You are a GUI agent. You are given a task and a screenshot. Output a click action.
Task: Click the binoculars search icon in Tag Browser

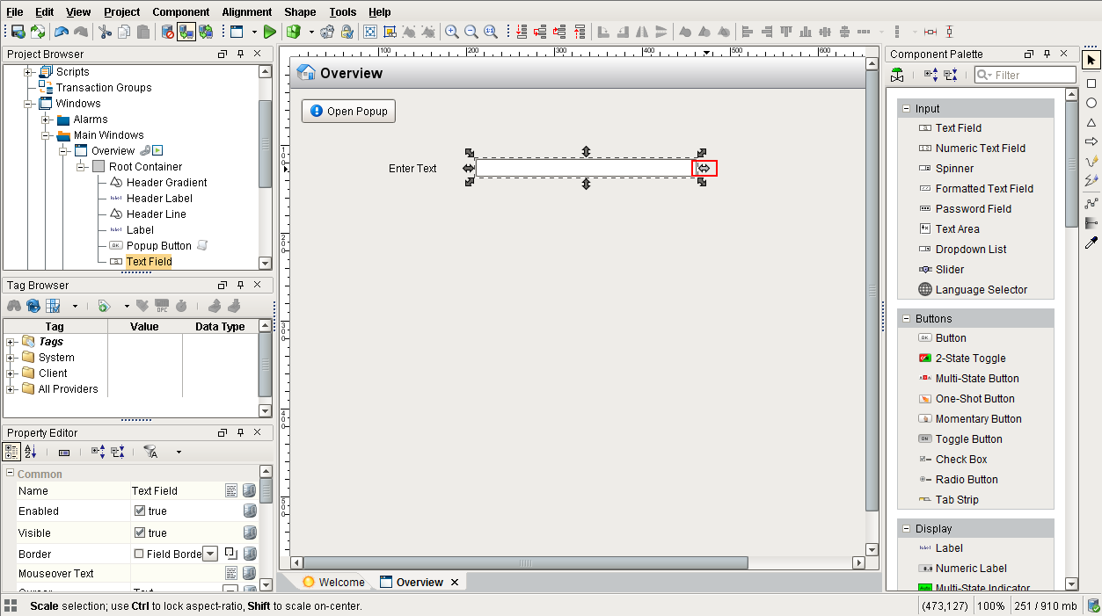15,305
